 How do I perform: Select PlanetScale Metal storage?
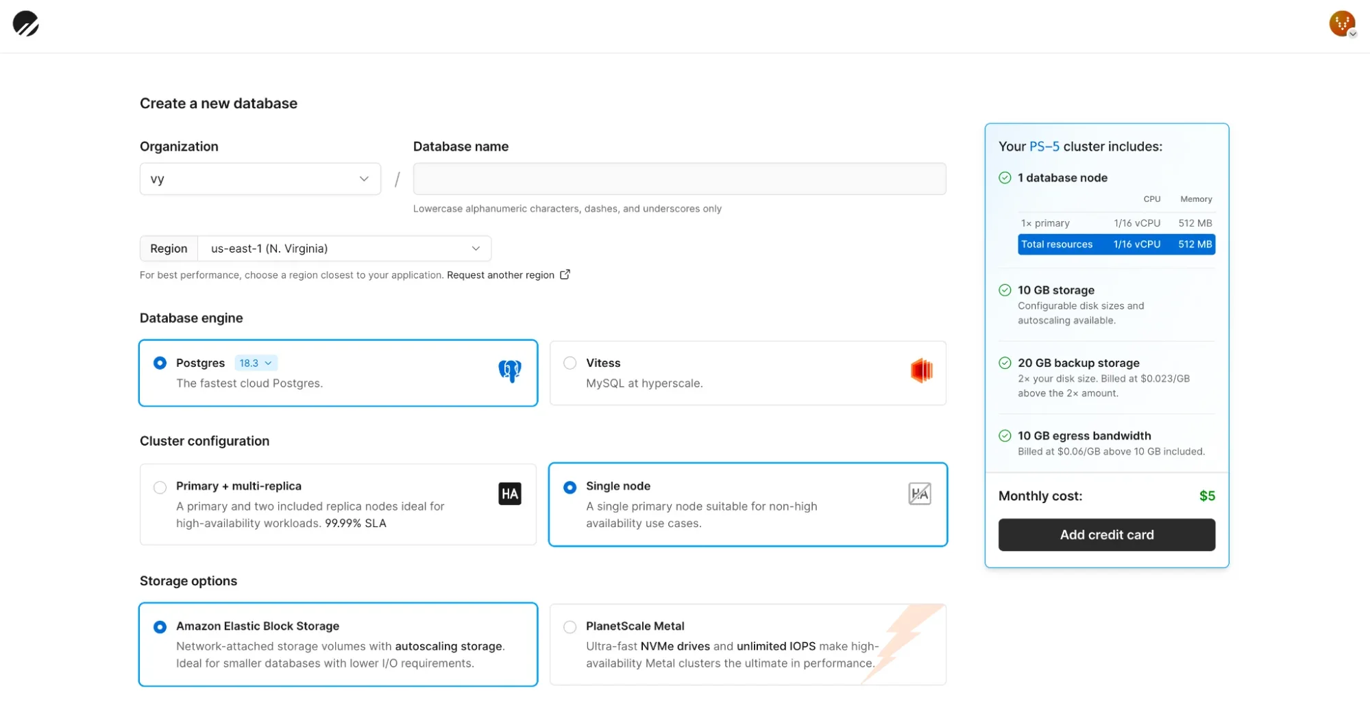(569, 626)
